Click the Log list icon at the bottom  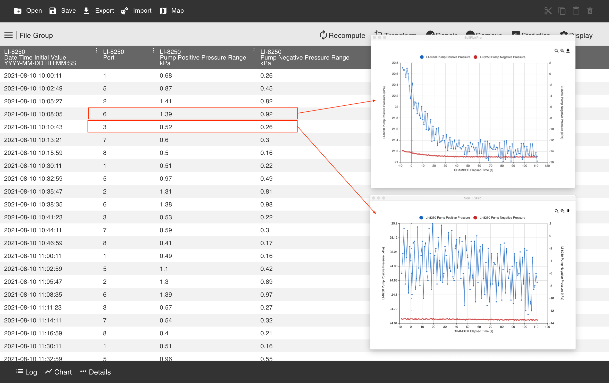coord(20,371)
